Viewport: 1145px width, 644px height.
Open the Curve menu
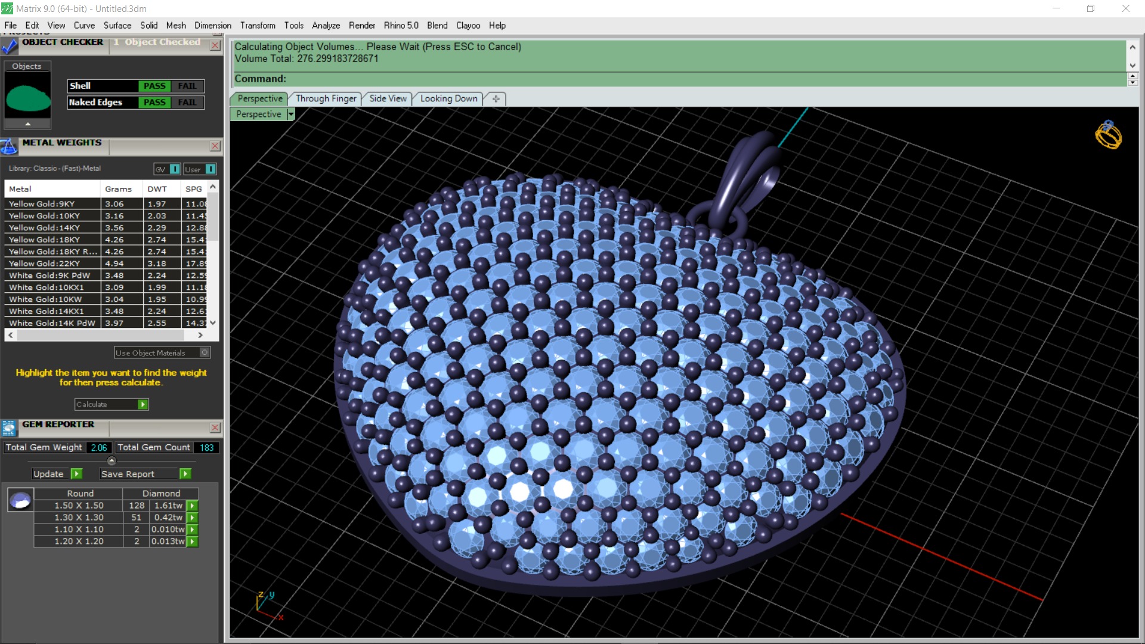point(84,26)
